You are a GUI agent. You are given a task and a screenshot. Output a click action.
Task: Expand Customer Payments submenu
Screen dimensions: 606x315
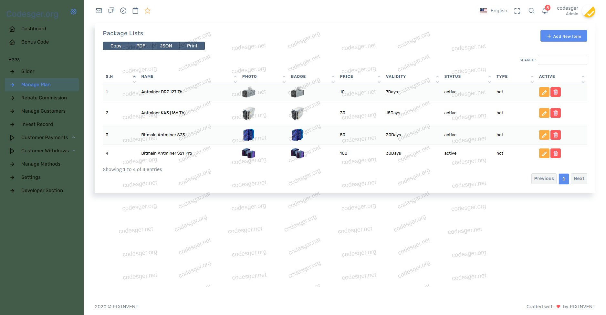tap(45, 137)
